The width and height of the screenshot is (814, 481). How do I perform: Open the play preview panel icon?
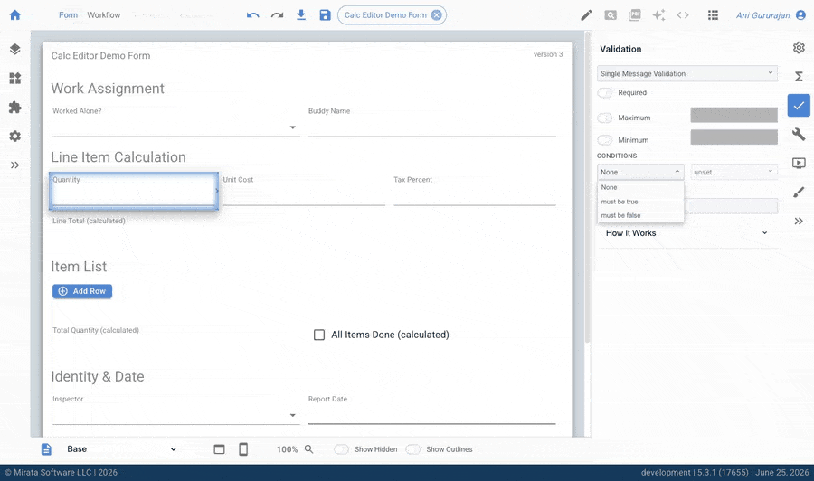tap(799, 164)
